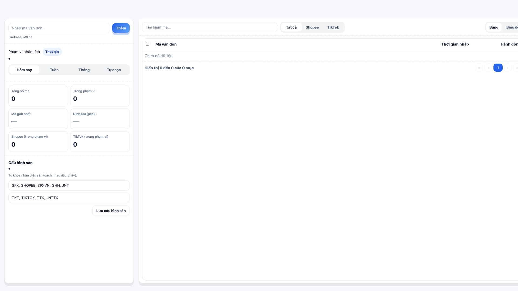Go to next page with › button
This screenshot has height=291, width=518.
click(508, 68)
